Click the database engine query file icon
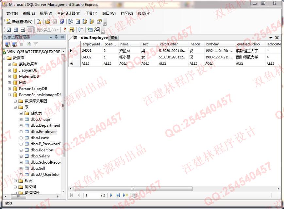Screen dimensions: 284x209 pyautogui.click(x=39, y=22)
